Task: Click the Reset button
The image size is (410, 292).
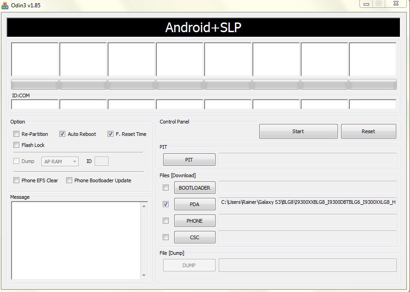Action: (x=369, y=131)
